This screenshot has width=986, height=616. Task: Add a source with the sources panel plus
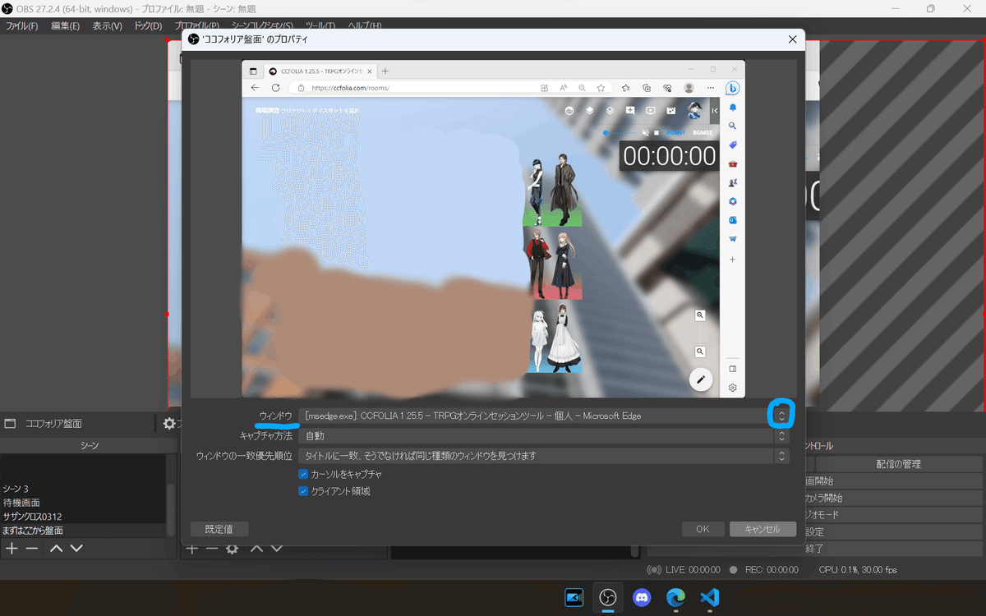[191, 548]
